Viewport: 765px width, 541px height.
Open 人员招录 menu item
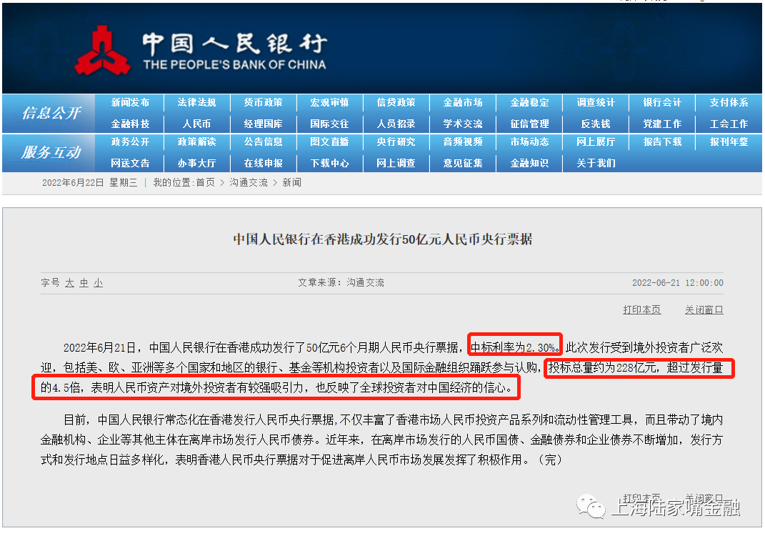pos(396,124)
